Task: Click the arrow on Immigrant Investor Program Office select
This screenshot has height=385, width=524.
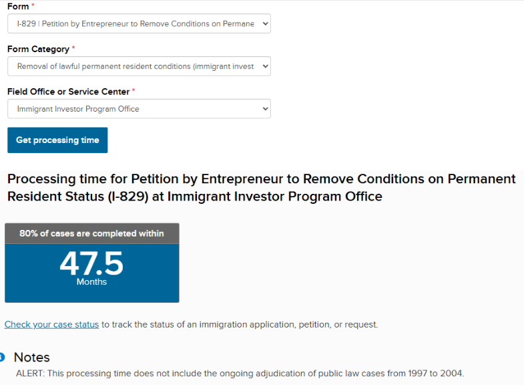Action: point(265,108)
